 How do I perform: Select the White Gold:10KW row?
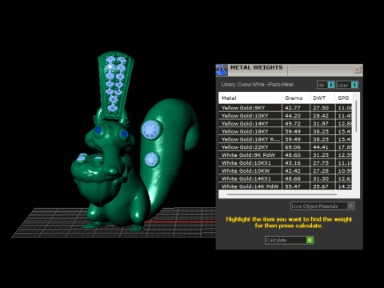pos(286,170)
